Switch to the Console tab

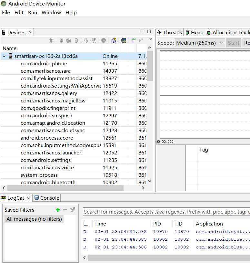click(x=47, y=198)
